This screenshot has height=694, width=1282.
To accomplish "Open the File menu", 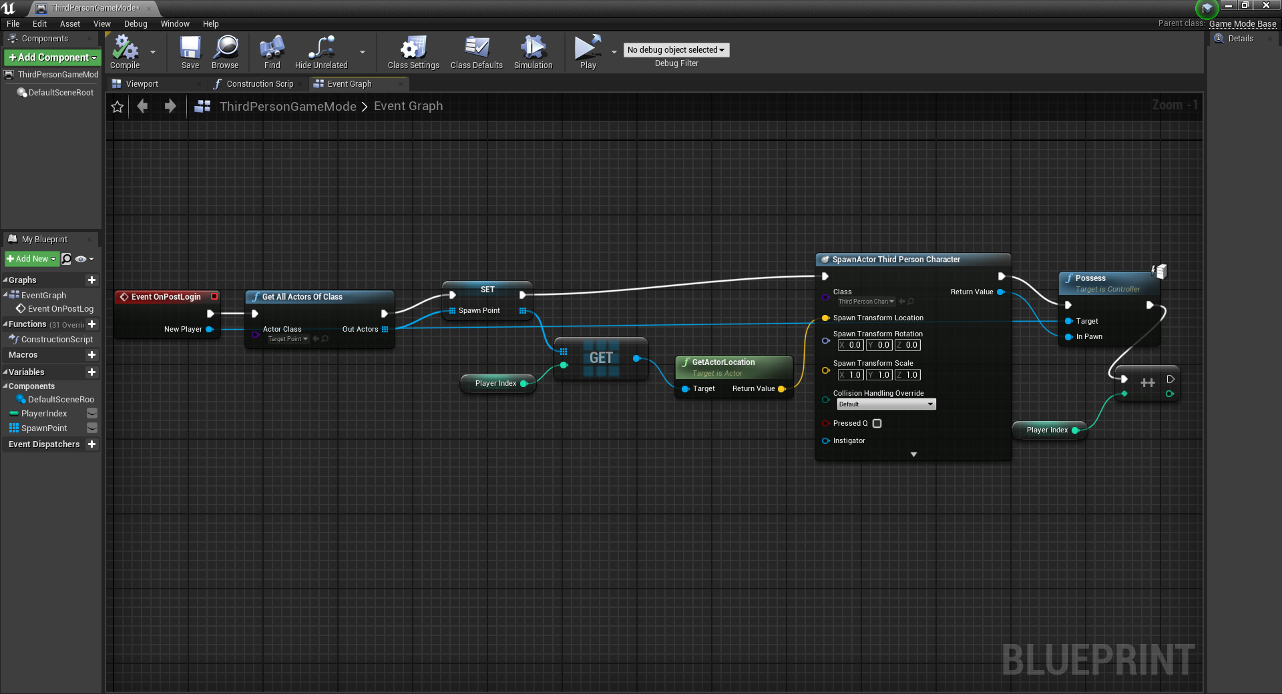I will (13, 24).
